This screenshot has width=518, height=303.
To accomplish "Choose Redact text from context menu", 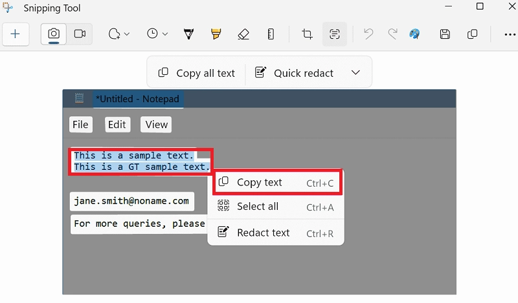I will [x=276, y=233].
